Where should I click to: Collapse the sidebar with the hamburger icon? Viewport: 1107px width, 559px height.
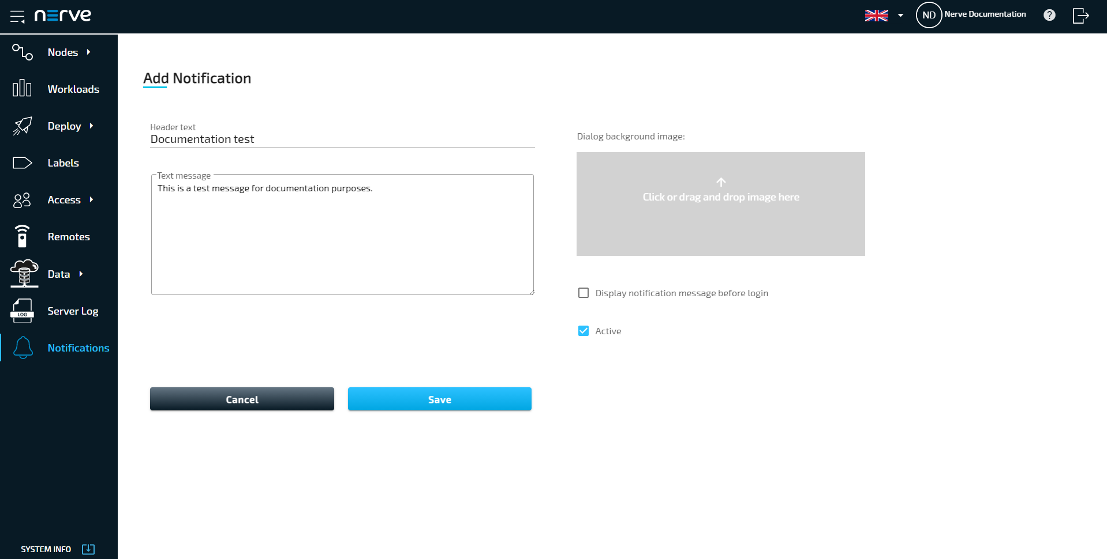(17, 17)
